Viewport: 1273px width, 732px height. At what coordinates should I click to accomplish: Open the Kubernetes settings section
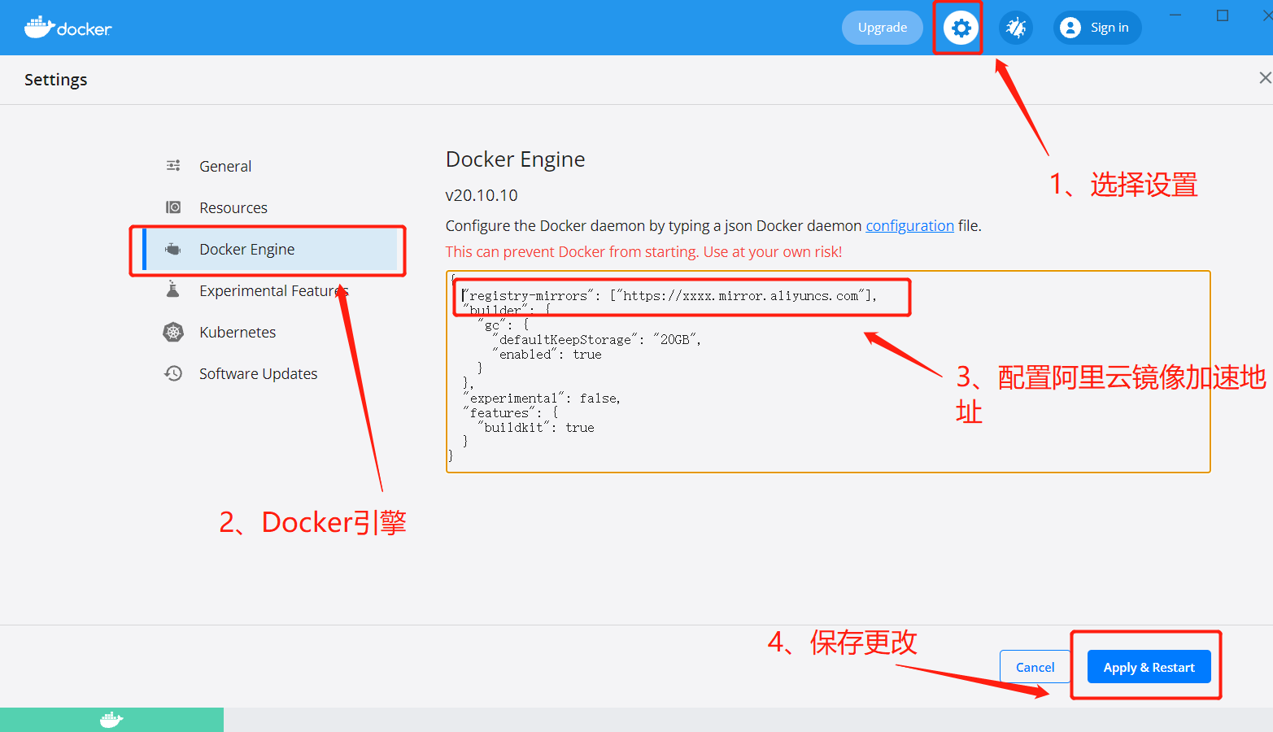pos(238,332)
